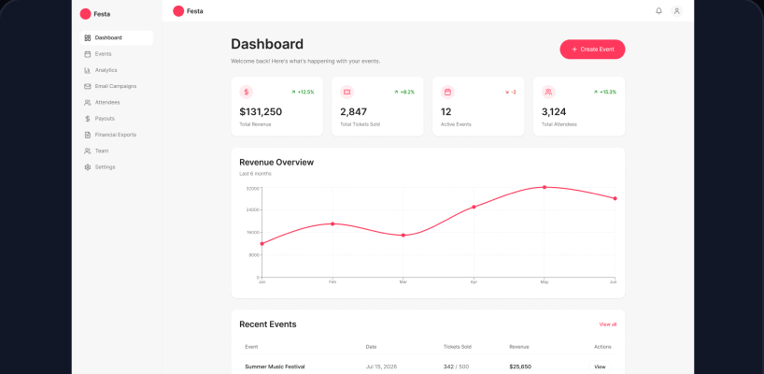Click the calendar icon on the Active Events card

(x=447, y=92)
